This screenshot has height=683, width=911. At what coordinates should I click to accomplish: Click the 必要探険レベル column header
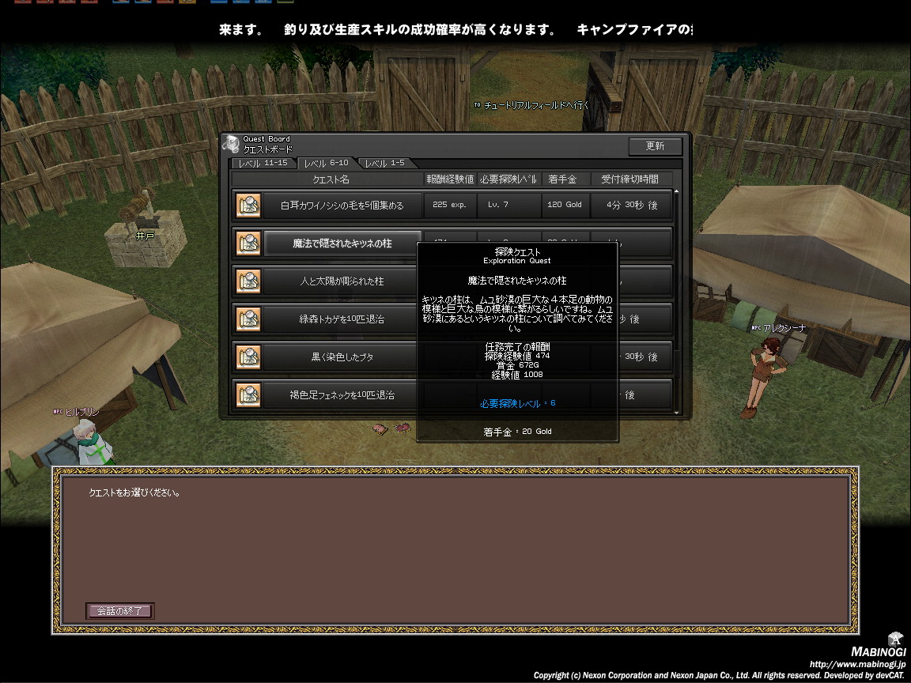[509, 179]
